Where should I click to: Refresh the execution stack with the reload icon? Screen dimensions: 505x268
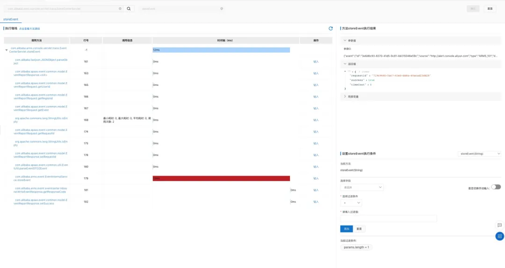click(x=331, y=28)
